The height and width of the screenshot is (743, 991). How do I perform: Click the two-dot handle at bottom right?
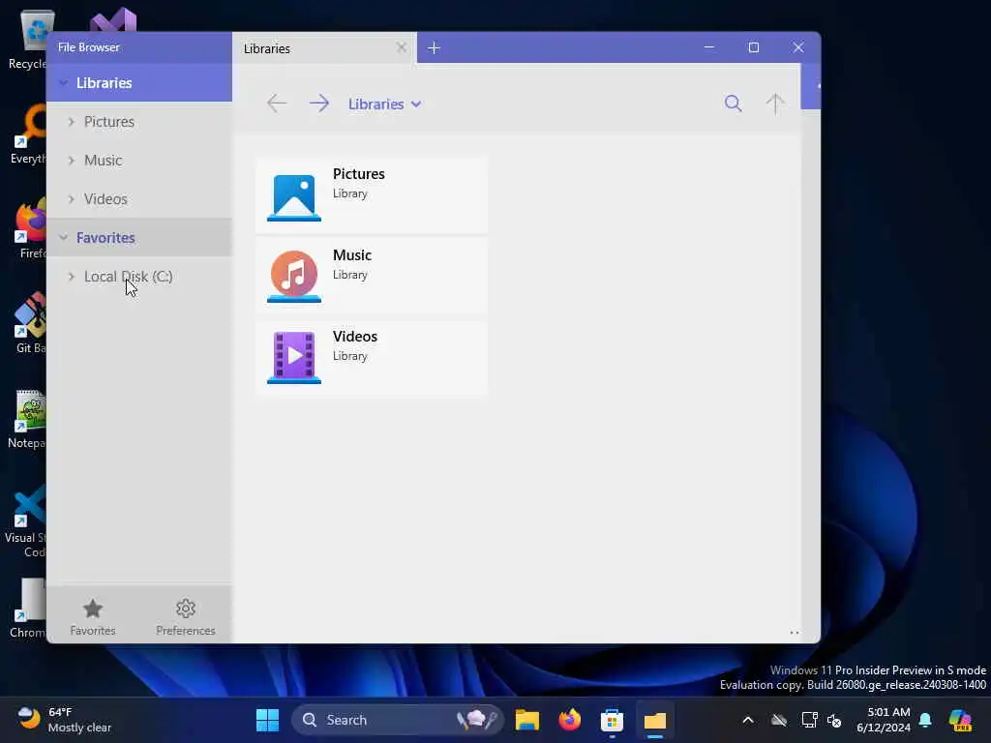tap(794, 633)
